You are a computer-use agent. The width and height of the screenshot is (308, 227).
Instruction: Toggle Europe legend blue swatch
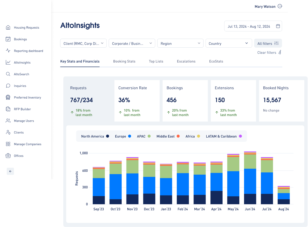tap(130, 136)
